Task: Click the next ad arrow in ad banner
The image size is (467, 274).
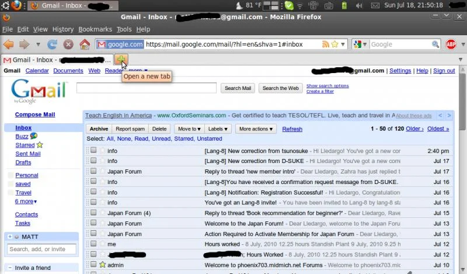Action: pos(449,116)
